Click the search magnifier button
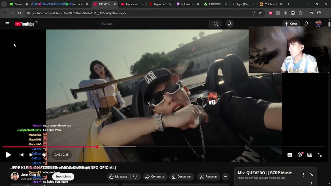Image resolution: width=331 pixels, height=186 pixels. pos(216,24)
